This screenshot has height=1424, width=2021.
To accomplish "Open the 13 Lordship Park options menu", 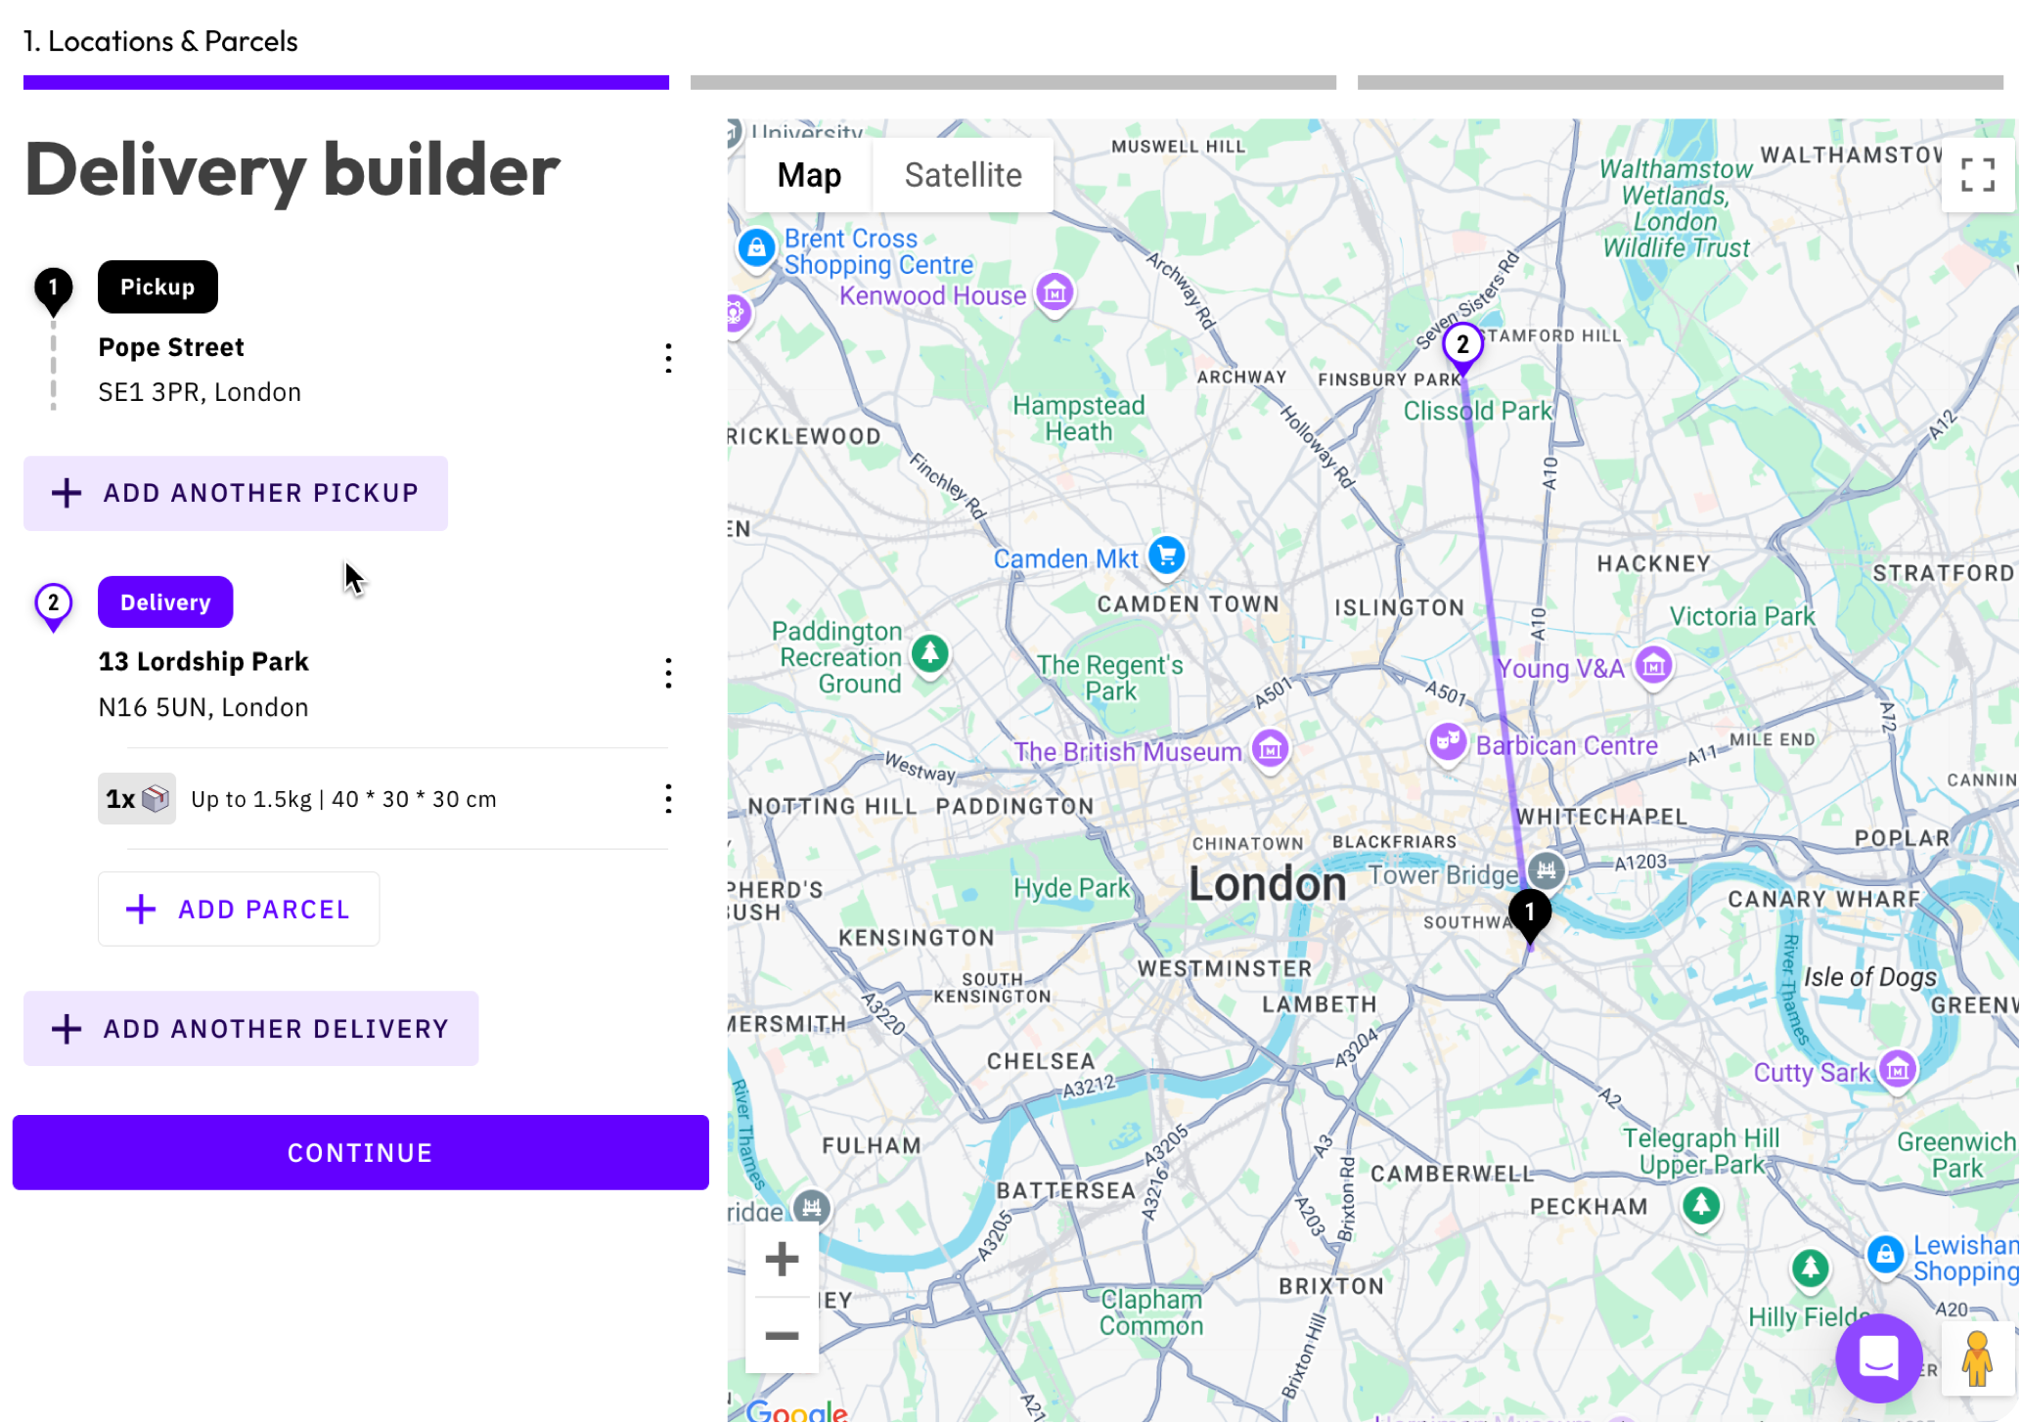I will coord(668,673).
